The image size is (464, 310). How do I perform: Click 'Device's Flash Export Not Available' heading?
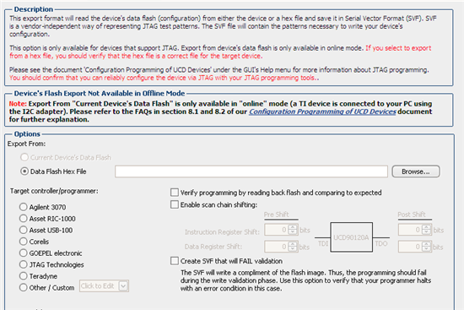pyautogui.click(x=100, y=94)
